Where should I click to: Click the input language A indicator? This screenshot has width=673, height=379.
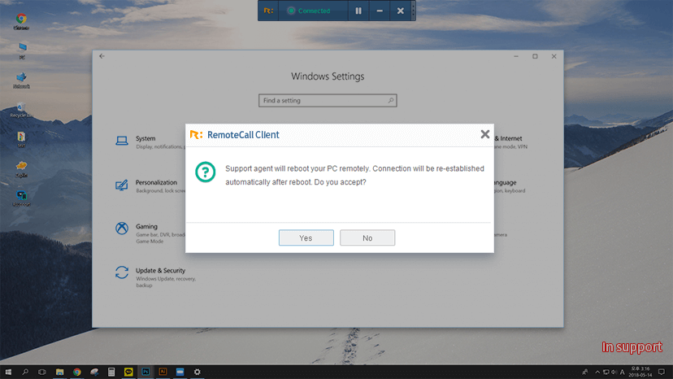(622, 372)
